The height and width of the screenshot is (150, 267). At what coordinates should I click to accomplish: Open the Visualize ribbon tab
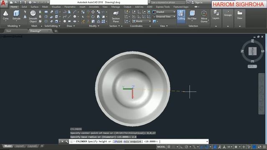[56, 7]
